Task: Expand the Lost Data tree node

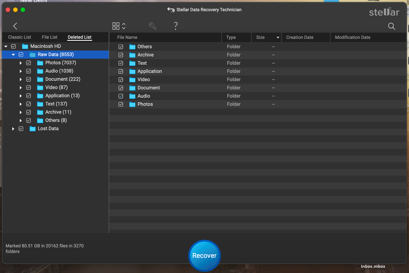Action: click(x=13, y=129)
